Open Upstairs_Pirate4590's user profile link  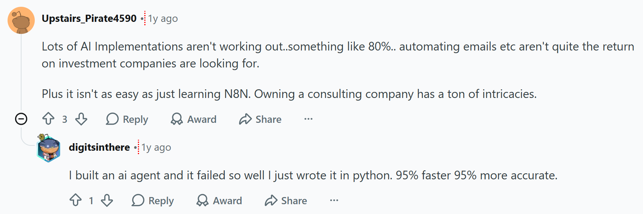[x=89, y=18]
